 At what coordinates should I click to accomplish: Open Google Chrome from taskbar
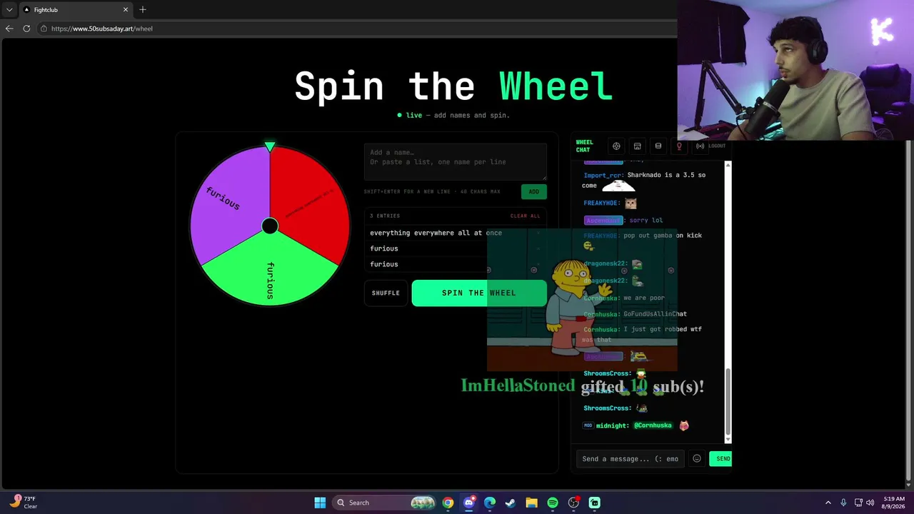click(448, 503)
